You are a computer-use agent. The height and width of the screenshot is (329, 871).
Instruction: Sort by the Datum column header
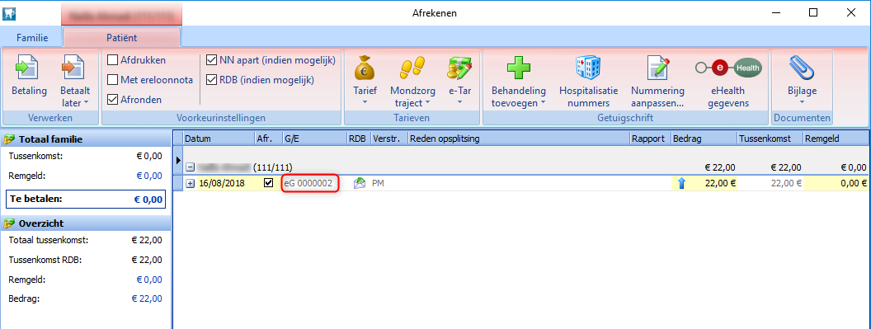coord(219,139)
